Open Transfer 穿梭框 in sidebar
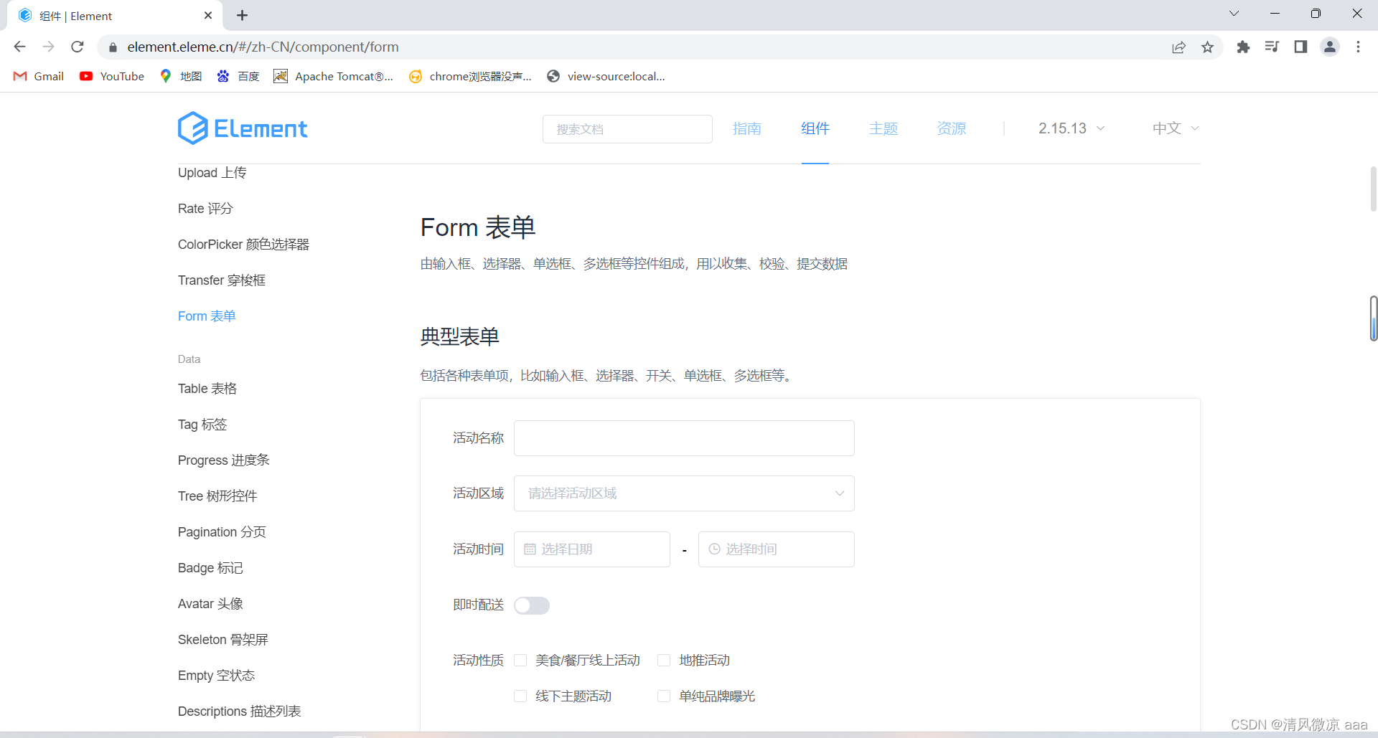This screenshot has height=738, width=1378. click(x=222, y=280)
